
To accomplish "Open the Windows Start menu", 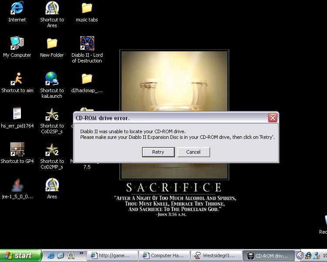I will click(20, 255).
